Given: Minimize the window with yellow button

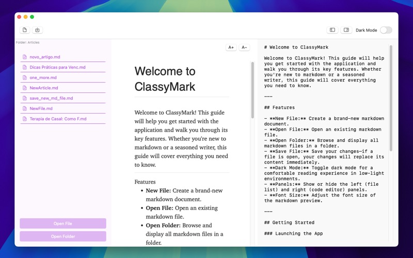Looking at the screenshot, I should [25, 17].
